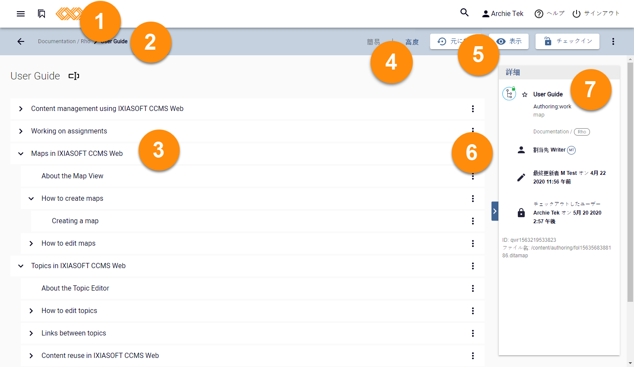Click サインアウト to sign out
Screen dimensions: 634x367
click(x=596, y=14)
